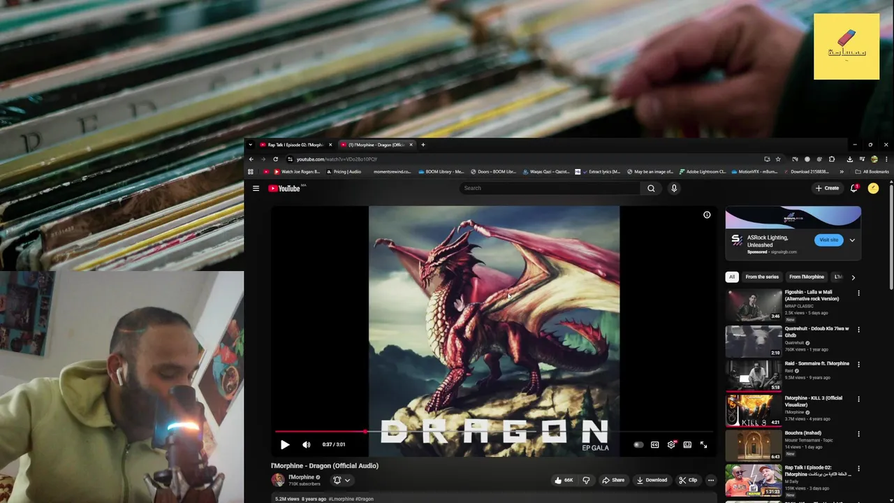Click the youtube.com address bar
The width and height of the screenshot is (894, 503).
coord(524,159)
